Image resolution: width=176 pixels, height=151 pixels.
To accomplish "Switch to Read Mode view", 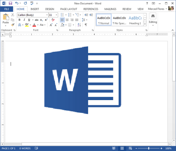I will click(114, 148).
